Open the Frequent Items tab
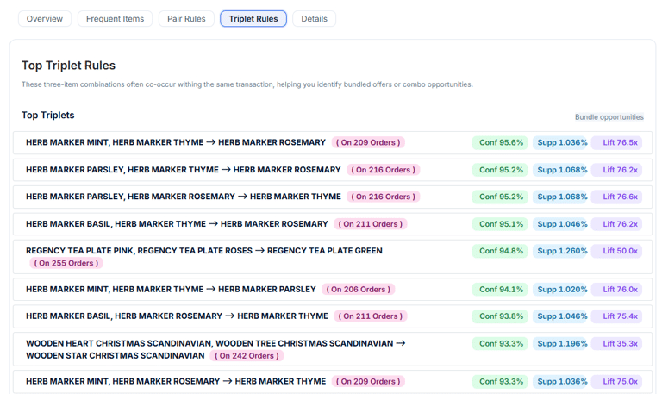This screenshot has width=662, height=394. pyautogui.click(x=116, y=19)
